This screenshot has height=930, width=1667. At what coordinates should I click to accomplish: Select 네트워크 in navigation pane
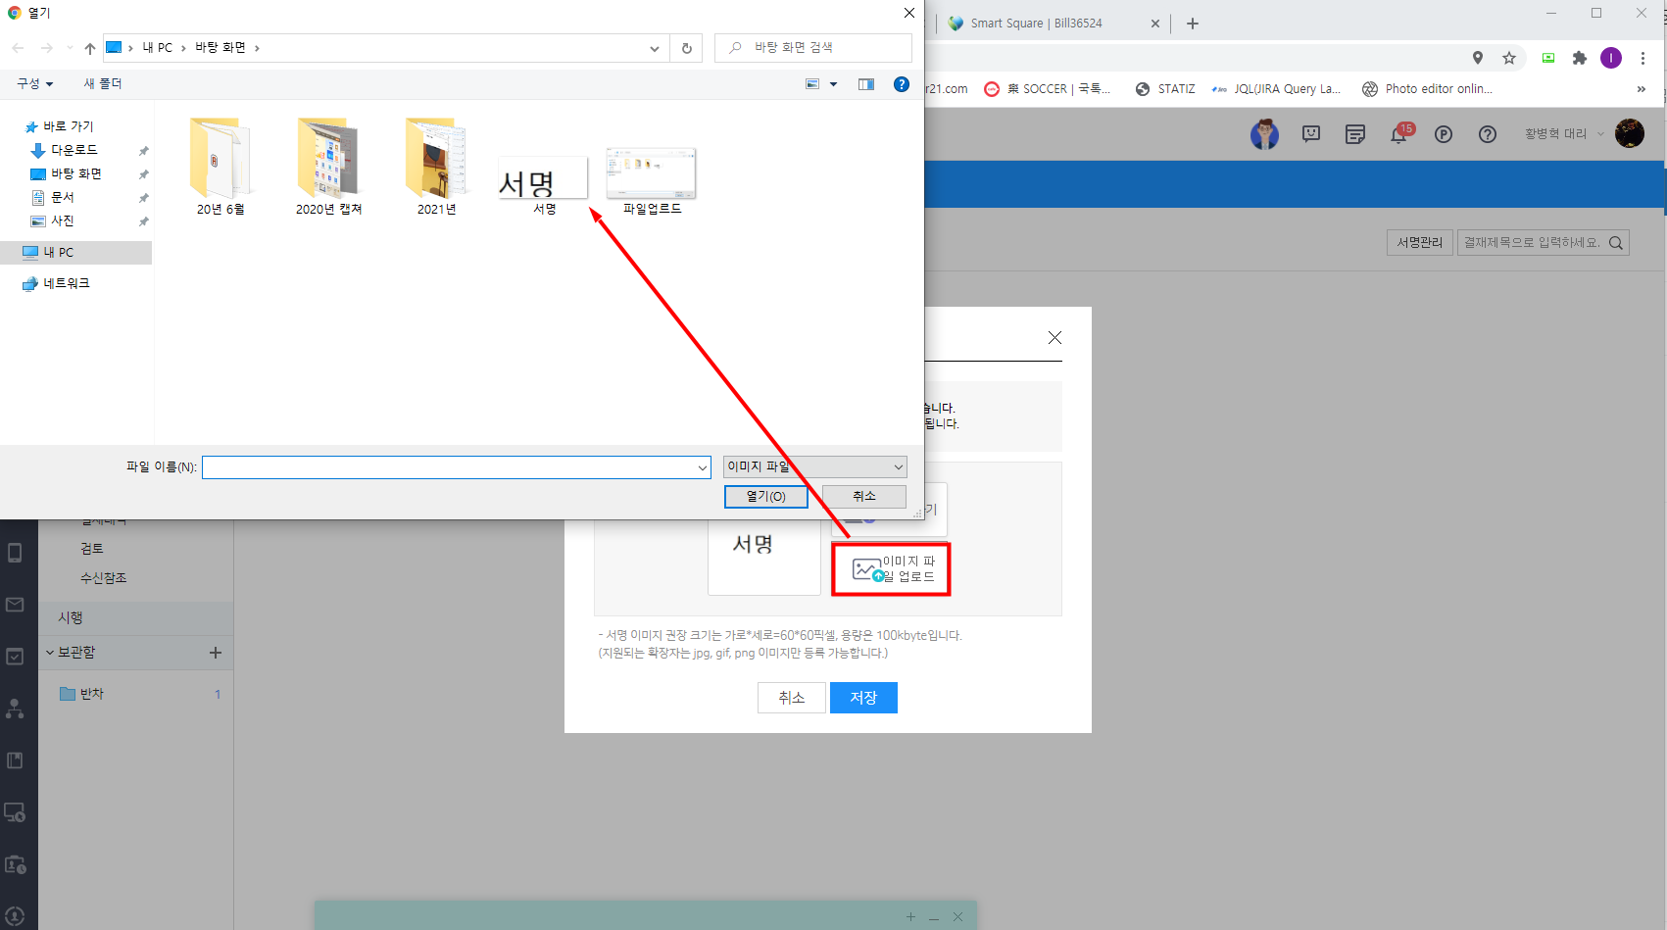66,283
